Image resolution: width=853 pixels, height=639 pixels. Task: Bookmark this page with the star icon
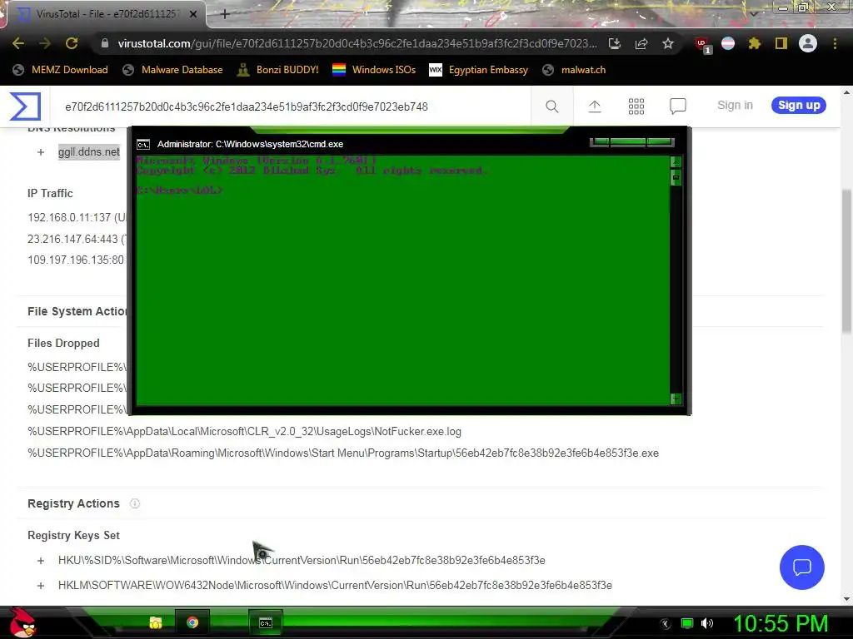click(x=668, y=43)
